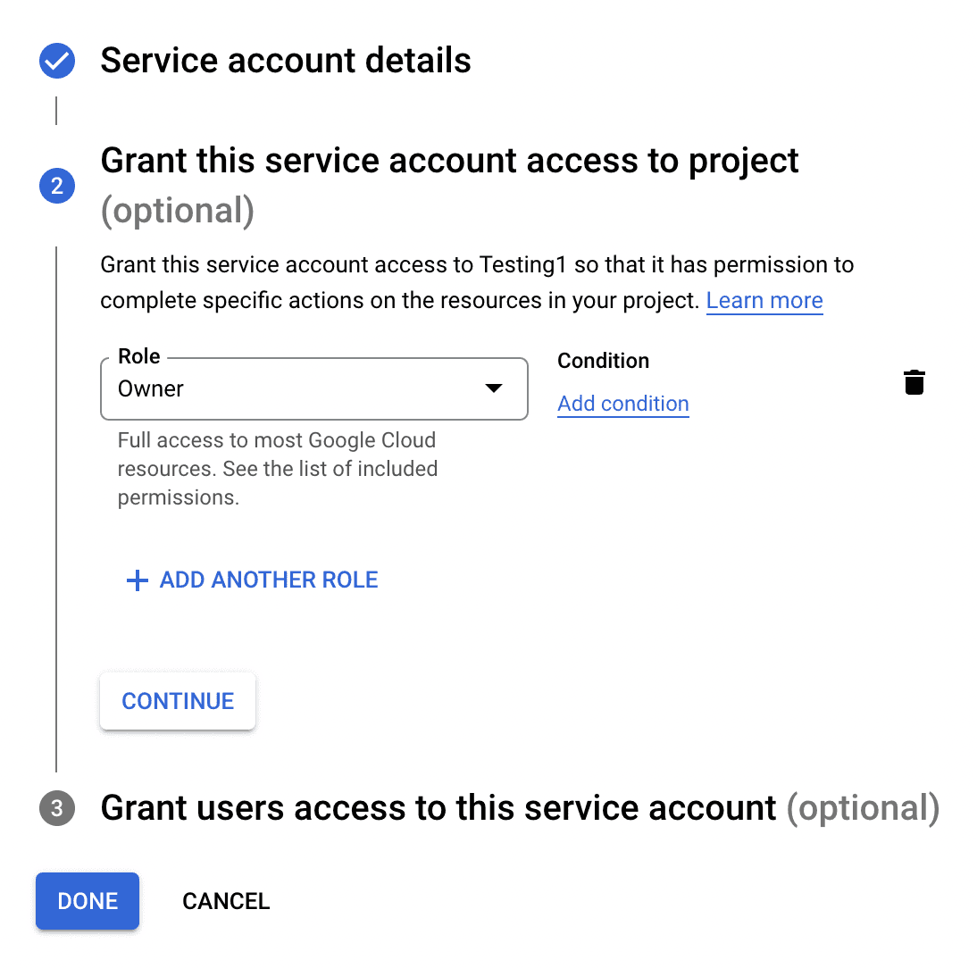Open the Role dropdown showing Owner
This screenshot has width=977, height=968.
(x=314, y=388)
